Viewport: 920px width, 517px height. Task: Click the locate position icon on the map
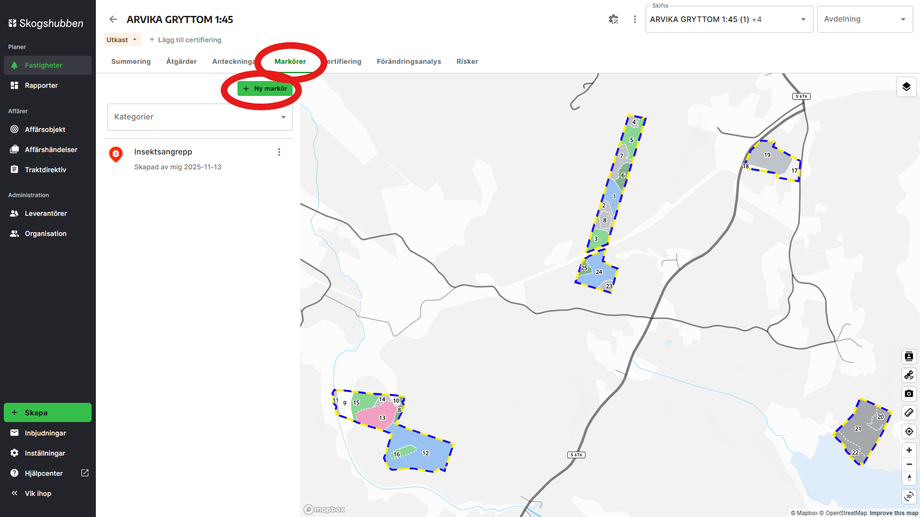point(908,431)
